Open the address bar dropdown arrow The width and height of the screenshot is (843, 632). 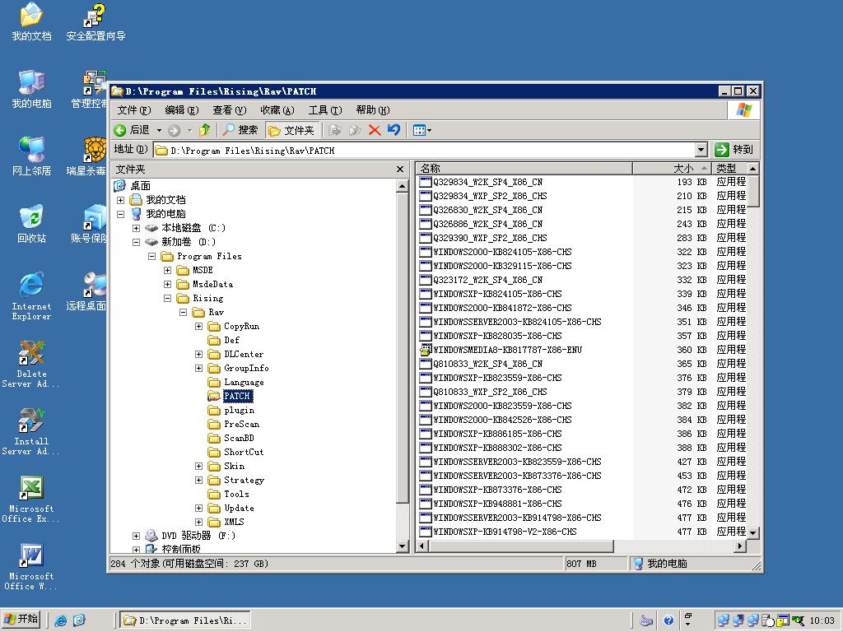[x=701, y=150]
